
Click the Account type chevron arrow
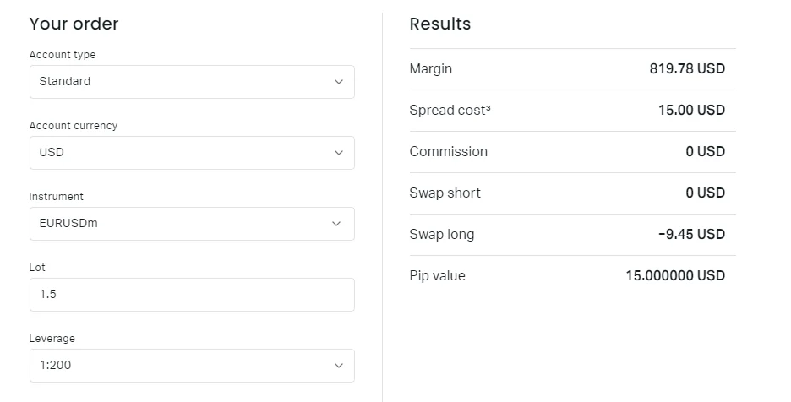[339, 82]
